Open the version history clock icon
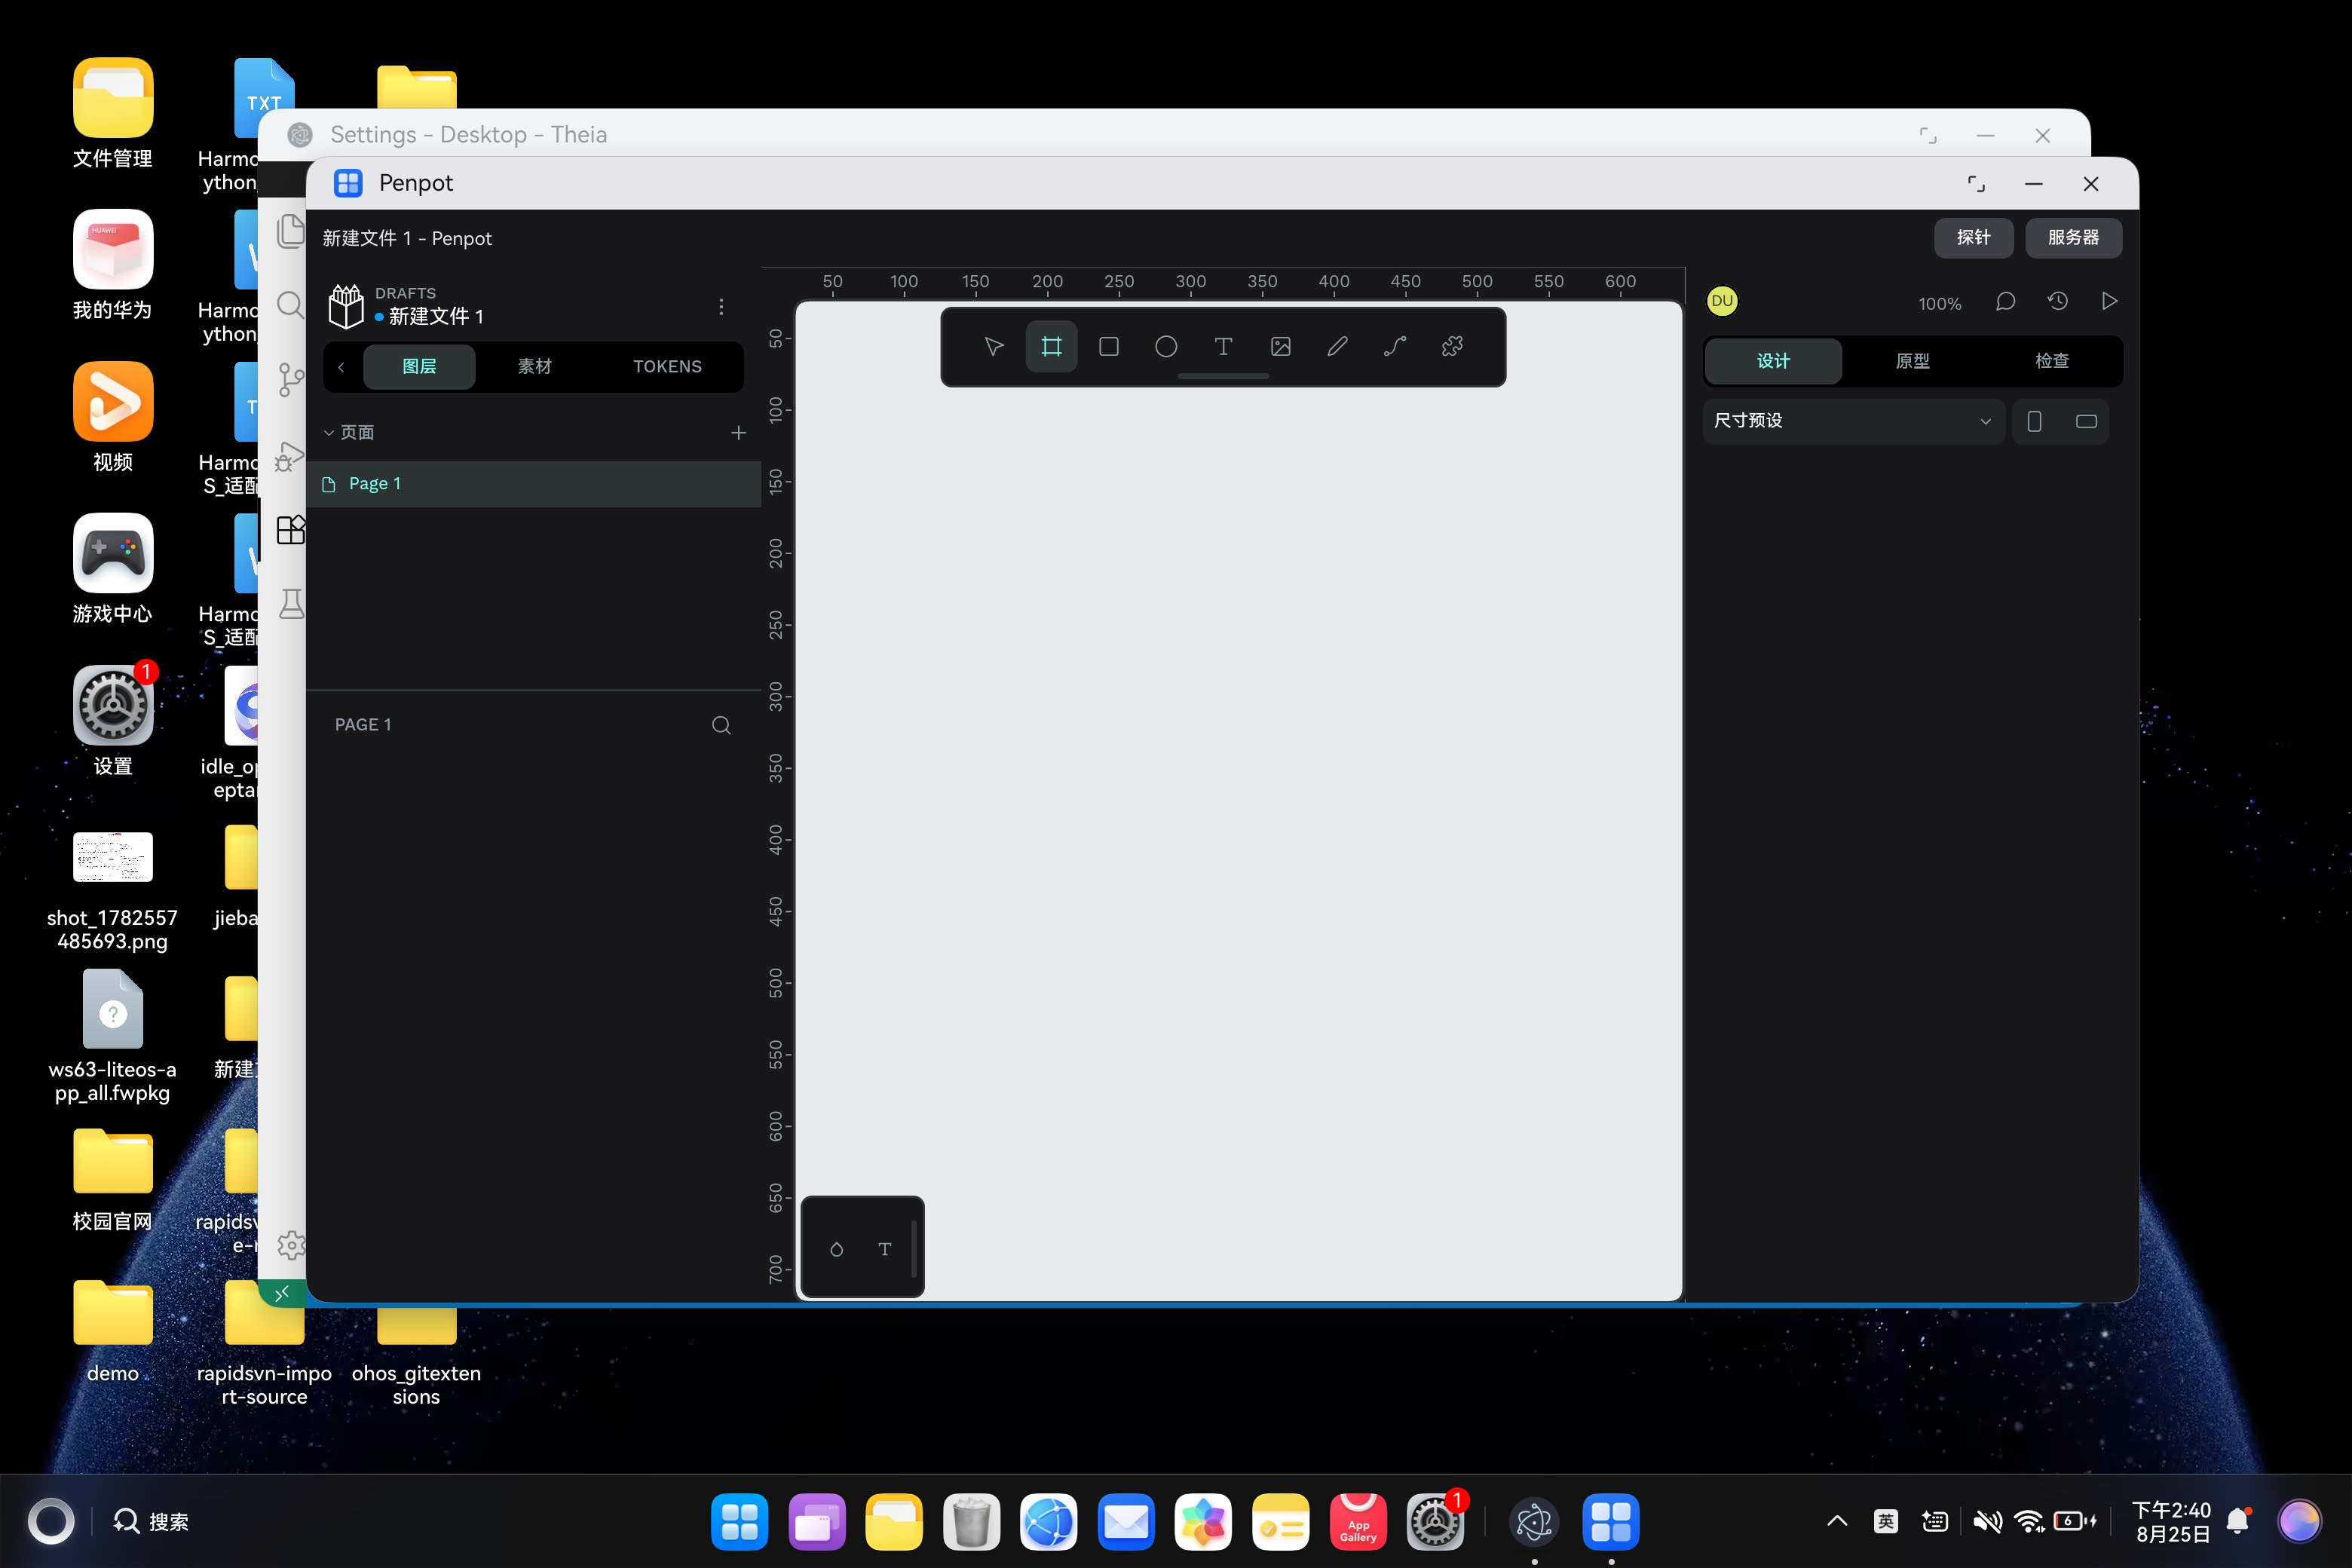Viewport: 2352px width, 1568px height. point(2057,302)
